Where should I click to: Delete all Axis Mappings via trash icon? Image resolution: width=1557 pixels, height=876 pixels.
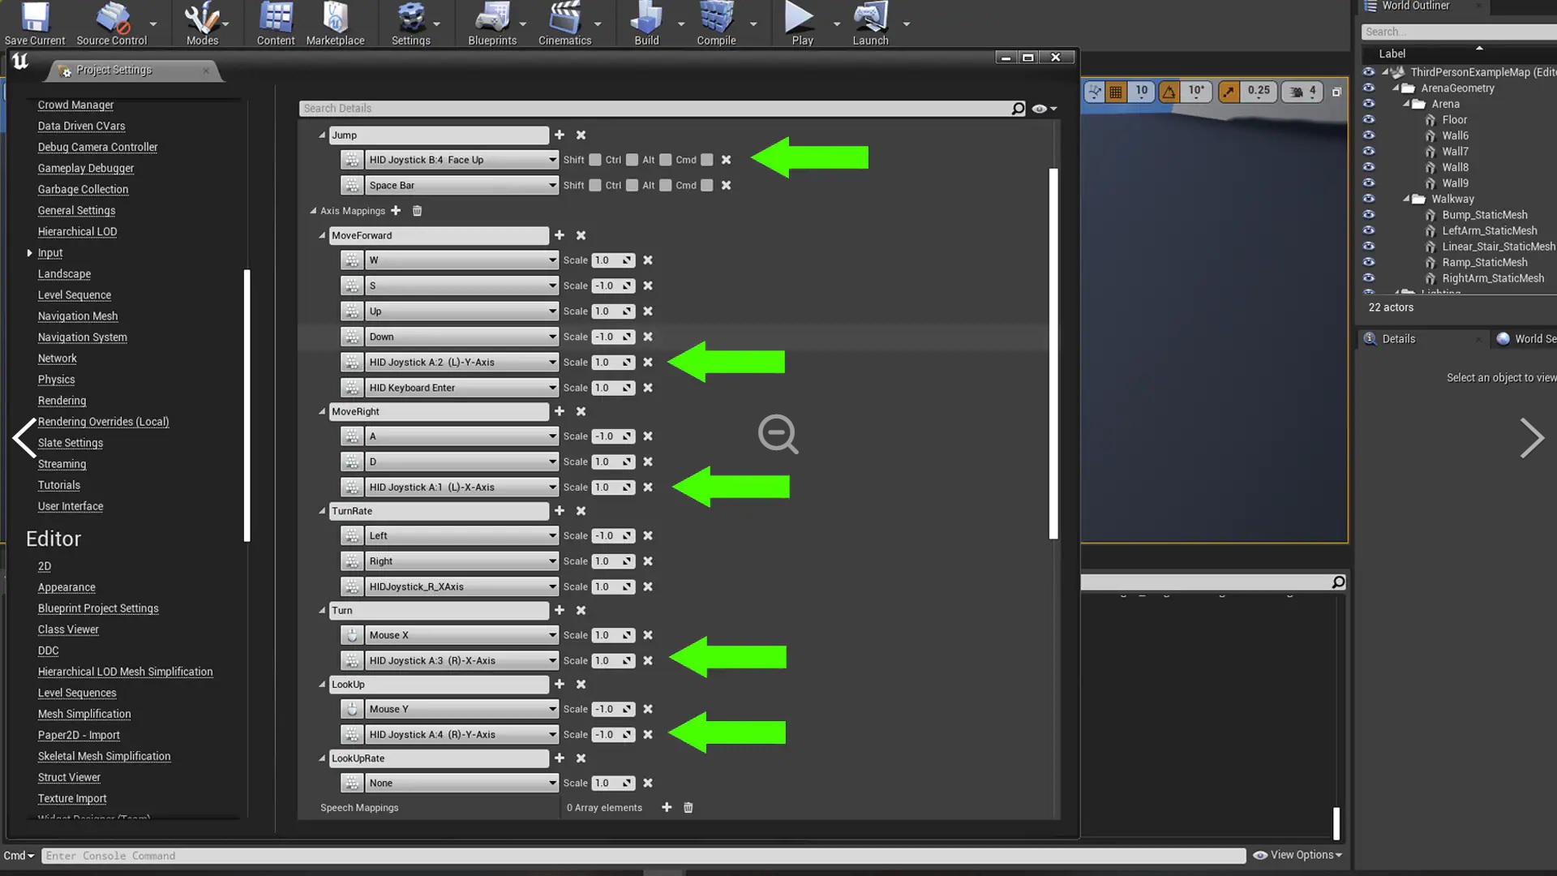tap(417, 211)
